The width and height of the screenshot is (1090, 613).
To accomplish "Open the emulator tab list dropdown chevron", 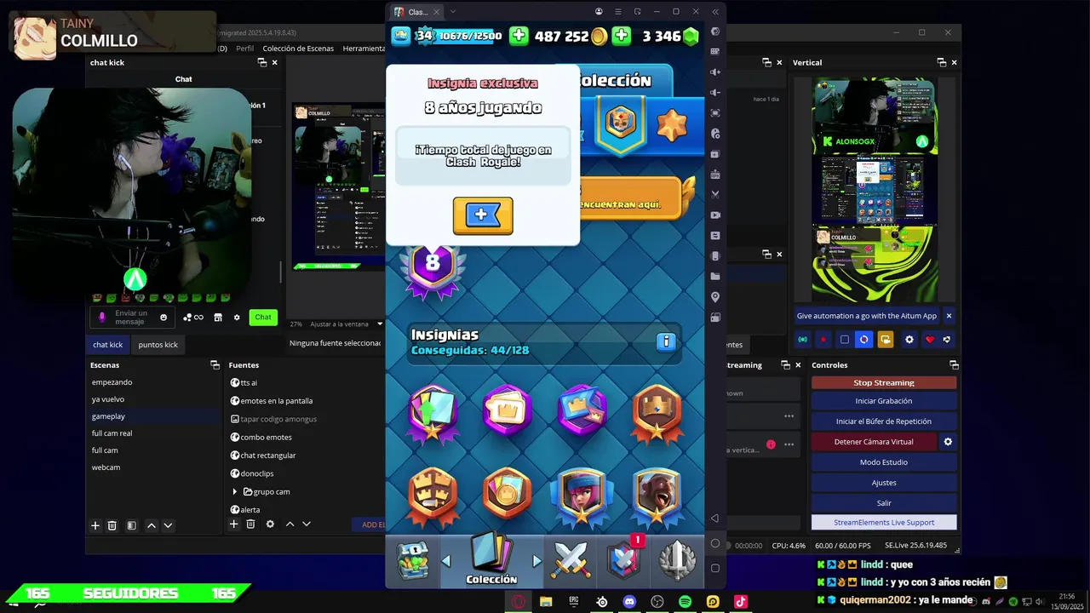I will click(453, 11).
